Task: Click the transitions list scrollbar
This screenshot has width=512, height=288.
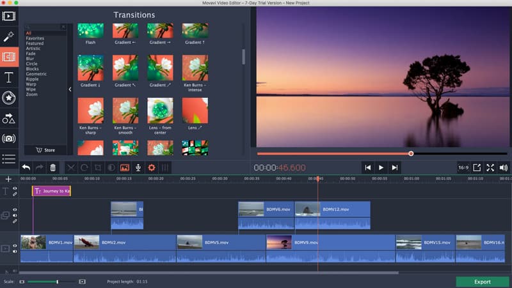Action: click(244, 57)
